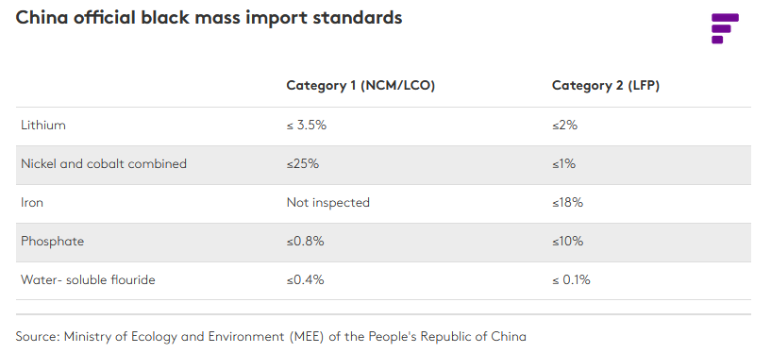This screenshot has height=353, width=771.
Task: Click the ≤ 0.1% fluoride LFP value
Action: 571,280
